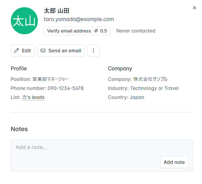
Task: Click the pencil icon on Edit
Action: (x=17, y=51)
